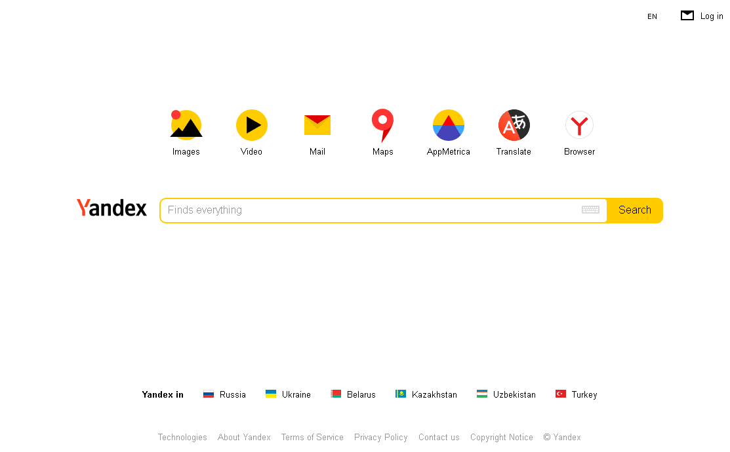Viewport: 730px width, 452px height.
Task: Open the Yandex Browser icon
Action: pos(579,124)
